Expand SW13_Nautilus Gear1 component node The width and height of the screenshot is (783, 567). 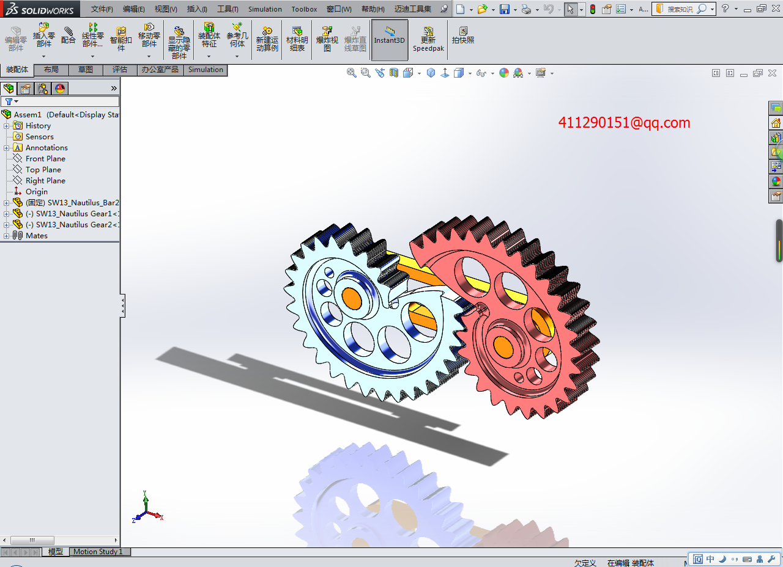pyautogui.click(x=7, y=214)
